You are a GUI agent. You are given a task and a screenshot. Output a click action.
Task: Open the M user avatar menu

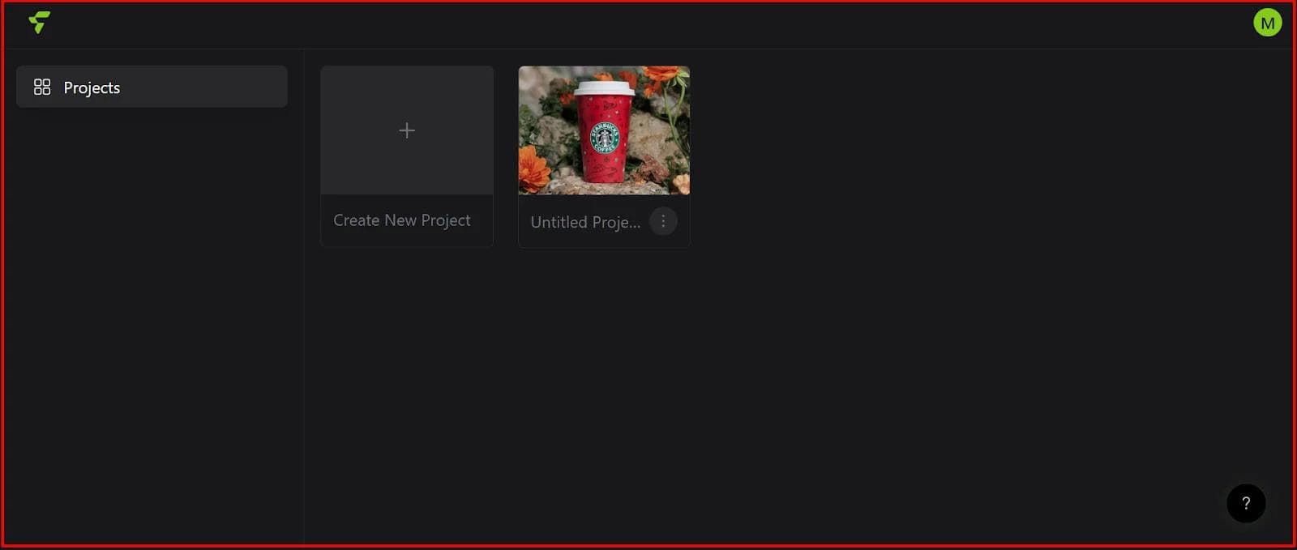tap(1267, 23)
